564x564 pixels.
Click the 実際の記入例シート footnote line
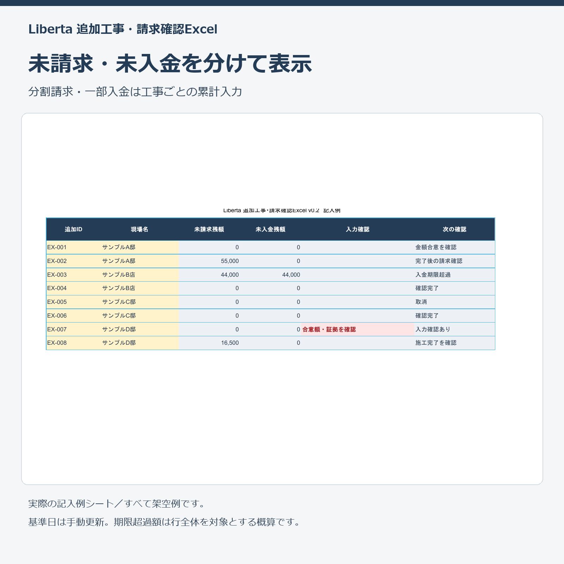[x=117, y=504]
